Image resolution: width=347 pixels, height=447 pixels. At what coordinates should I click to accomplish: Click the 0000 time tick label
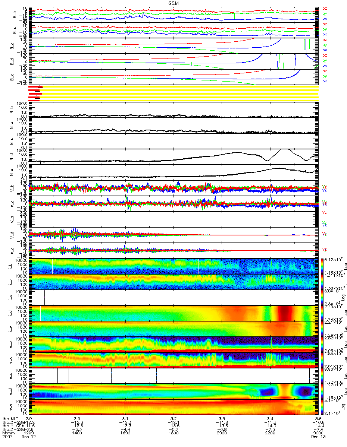pyautogui.click(x=318, y=434)
